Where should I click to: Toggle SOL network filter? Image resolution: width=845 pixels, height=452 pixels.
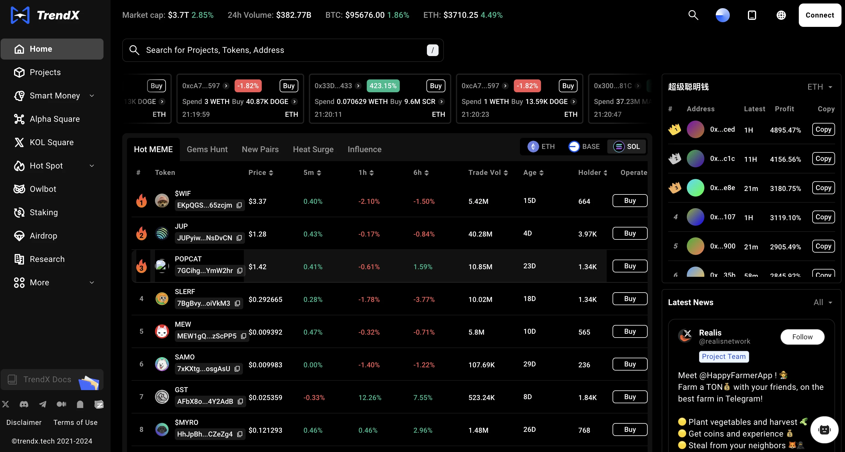(627, 146)
